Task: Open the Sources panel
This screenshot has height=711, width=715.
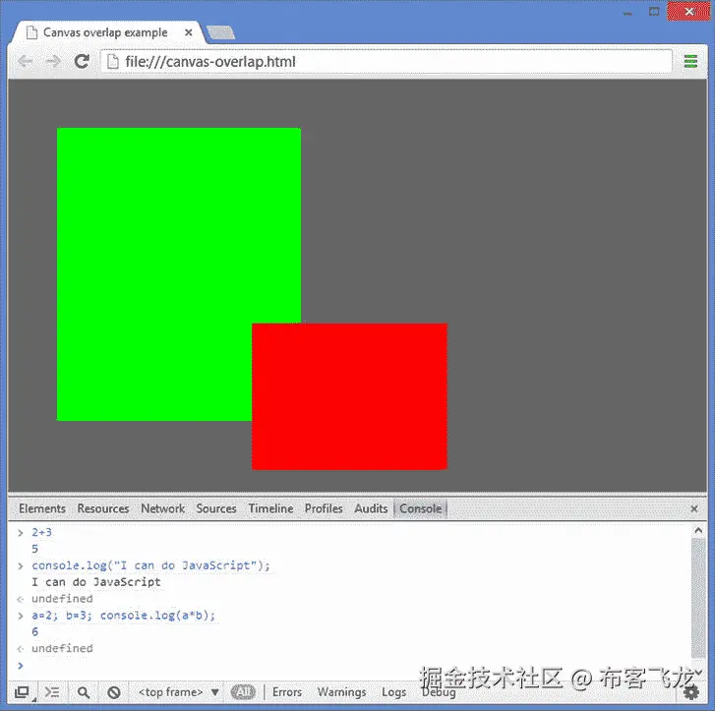Action: [216, 508]
